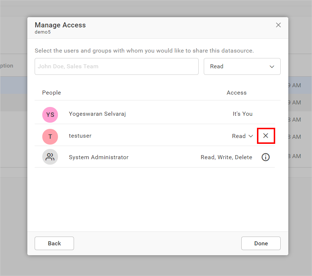
Task: Select the testuser name text
Action: click(80, 135)
